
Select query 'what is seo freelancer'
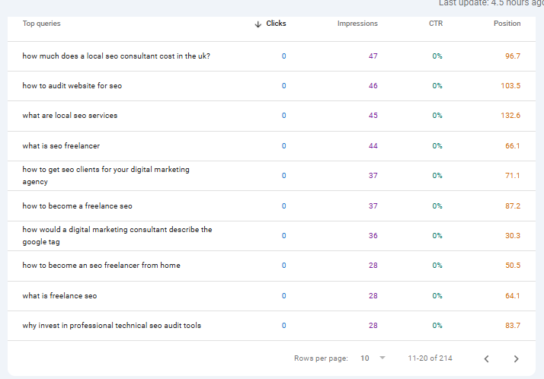[x=61, y=146]
